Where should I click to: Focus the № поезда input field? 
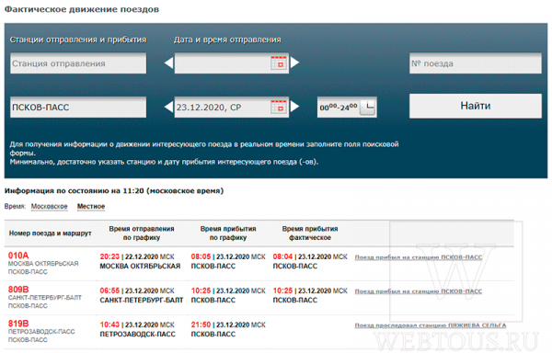tap(476, 63)
